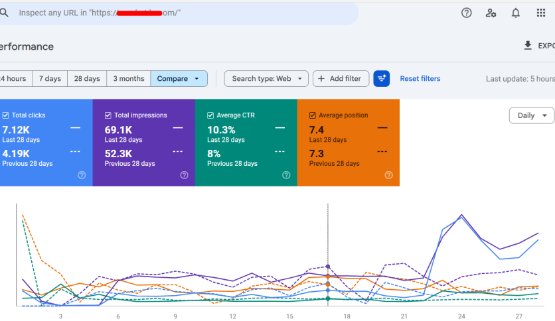Click the 4.19K previous clicks value
Image resolution: width=555 pixels, height=321 pixels.
click(x=16, y=154)
